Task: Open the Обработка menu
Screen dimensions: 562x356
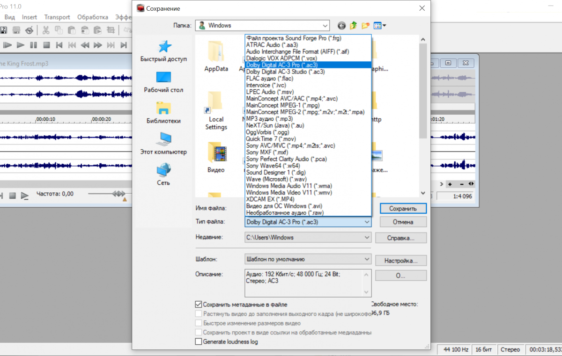Action: click(93, 17)
